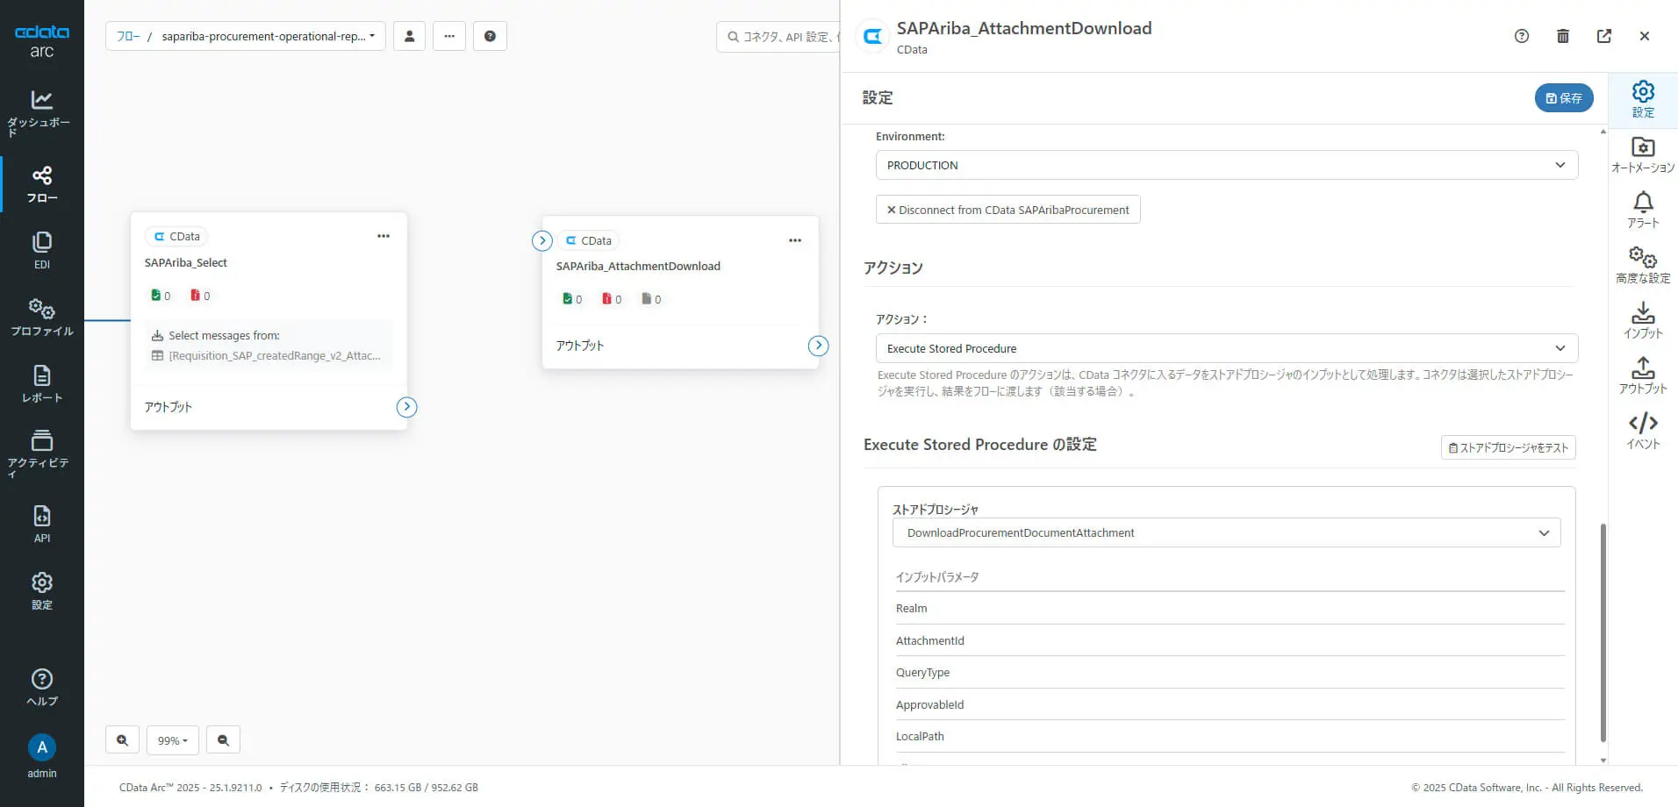
Task: Open connector in new window icon
Action: tap(1604, 36)
